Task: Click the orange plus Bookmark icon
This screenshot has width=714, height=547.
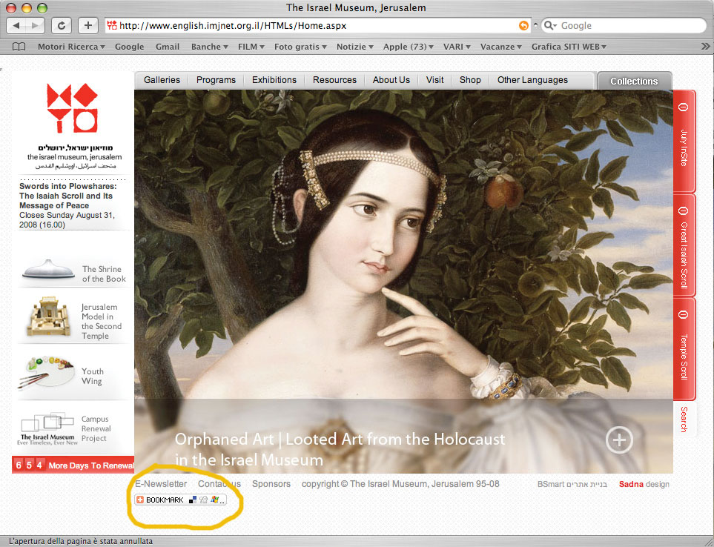Action: tap(140, 500)
